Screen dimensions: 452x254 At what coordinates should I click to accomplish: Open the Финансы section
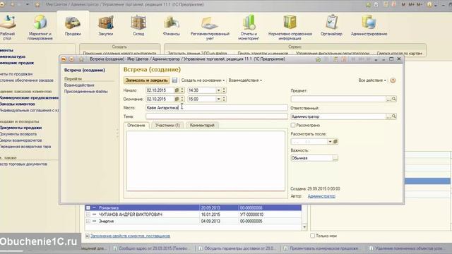(171, 26)
